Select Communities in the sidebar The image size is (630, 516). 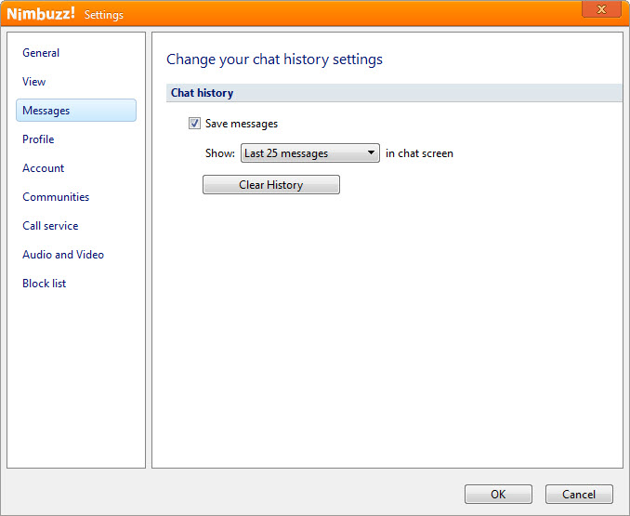point(56,197)
